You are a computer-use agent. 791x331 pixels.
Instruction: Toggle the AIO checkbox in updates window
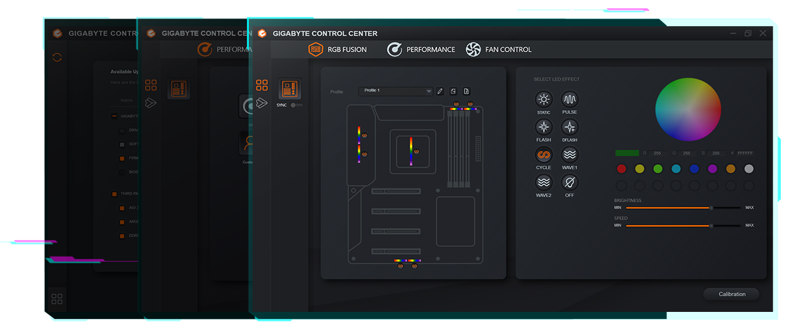tap(122, 208)
